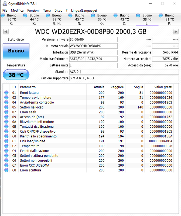Click status icon of Riavviamenti motore row
The width and height of the screenshot is (181, 216).
pyautogui.click(x=6, y=122)
